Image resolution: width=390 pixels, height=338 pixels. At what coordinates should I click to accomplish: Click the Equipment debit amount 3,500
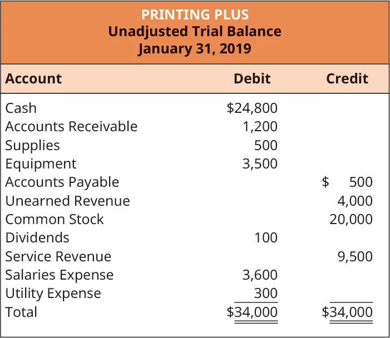point(260,163)
